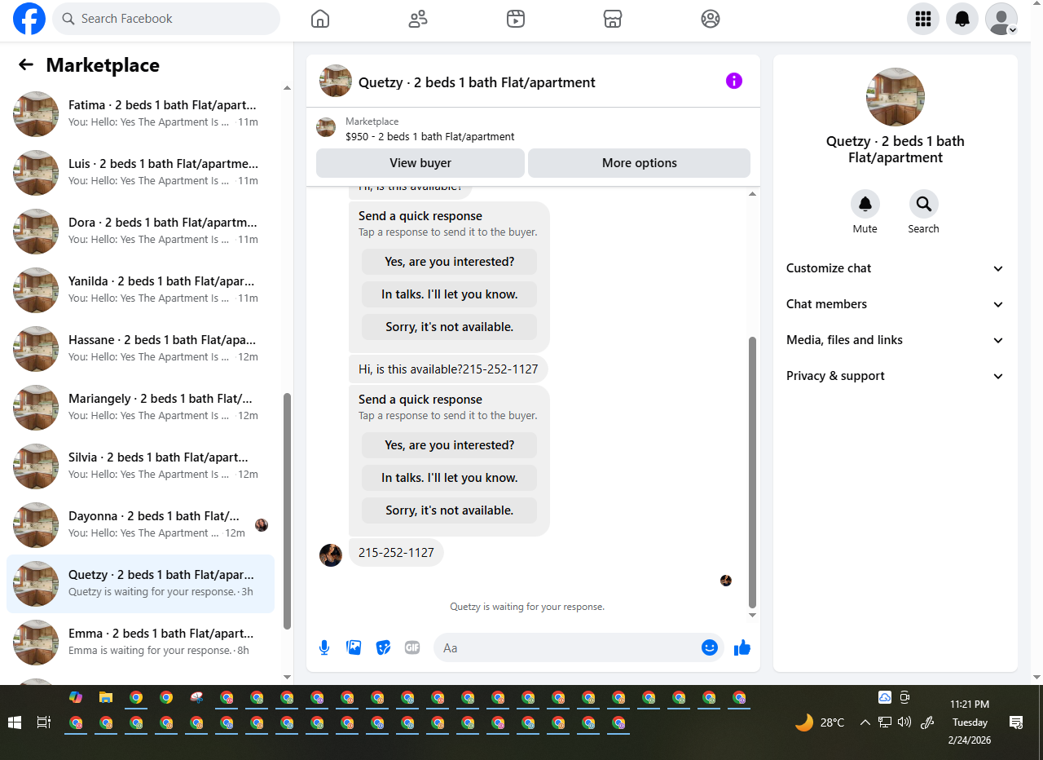Image resolution: width=1043 pixels, height=760 pixels.
Task: Mute the conversation with the bell icon
Action: tap(865, 204)
